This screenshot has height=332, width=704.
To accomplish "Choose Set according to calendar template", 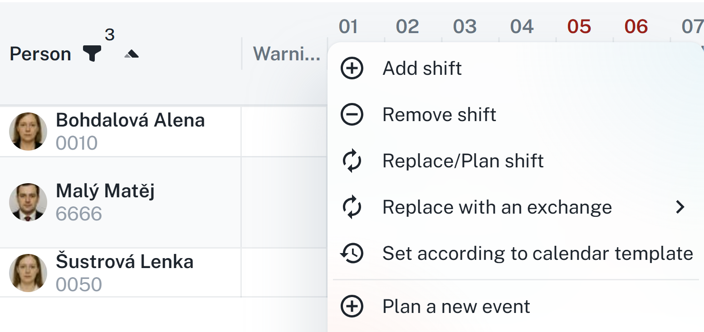I will point(537,254).
